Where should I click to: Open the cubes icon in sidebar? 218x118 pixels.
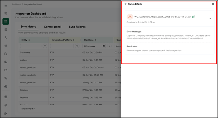point(6,86)
